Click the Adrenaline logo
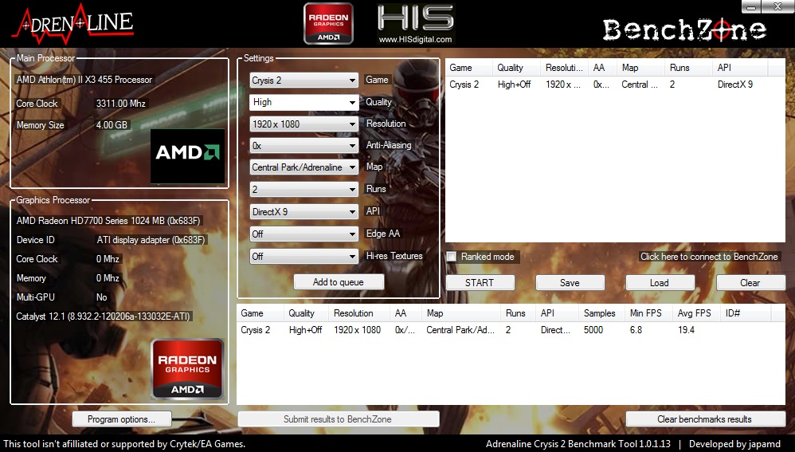This screenshot has width=795, height=452. point(72,22)
